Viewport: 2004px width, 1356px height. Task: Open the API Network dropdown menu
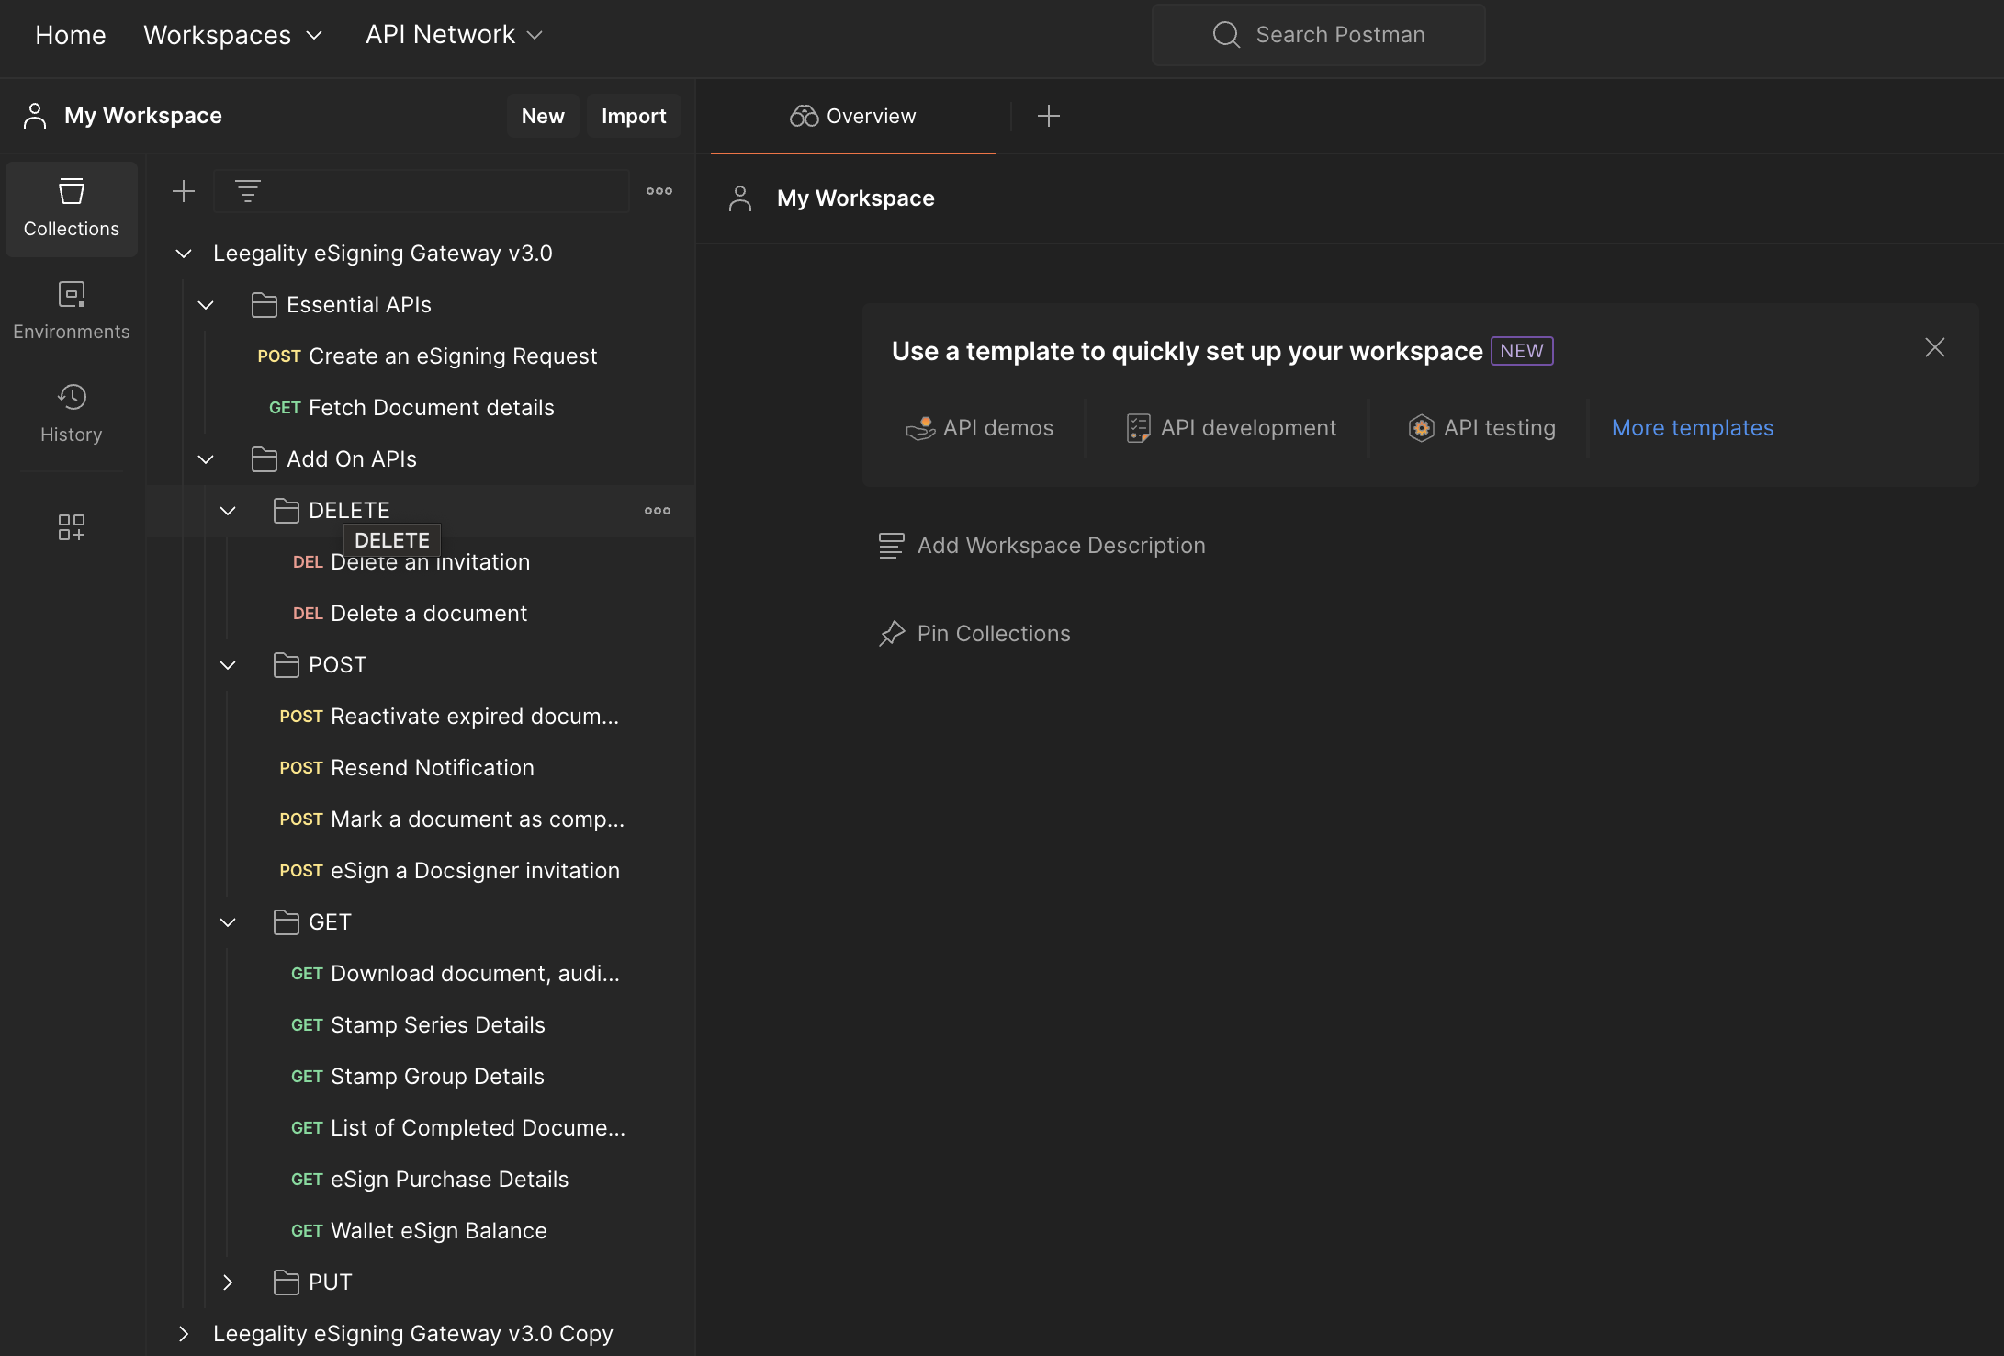[455, 35]
